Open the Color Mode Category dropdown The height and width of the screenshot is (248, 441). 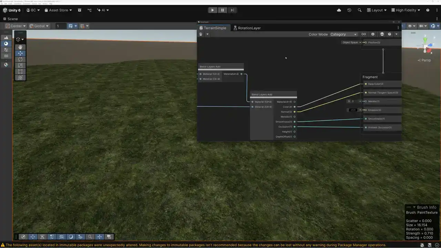pyautogui.click(x=343, y=34)
